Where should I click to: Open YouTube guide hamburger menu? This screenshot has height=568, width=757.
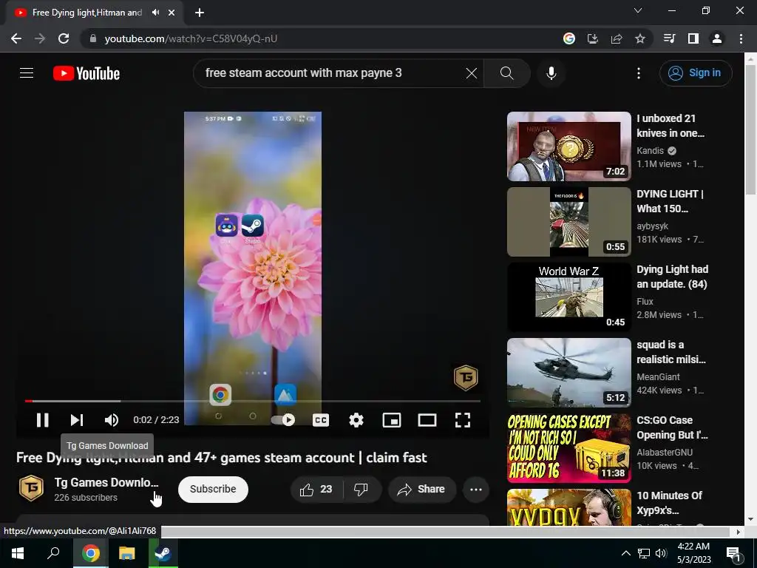pos(27,73)
